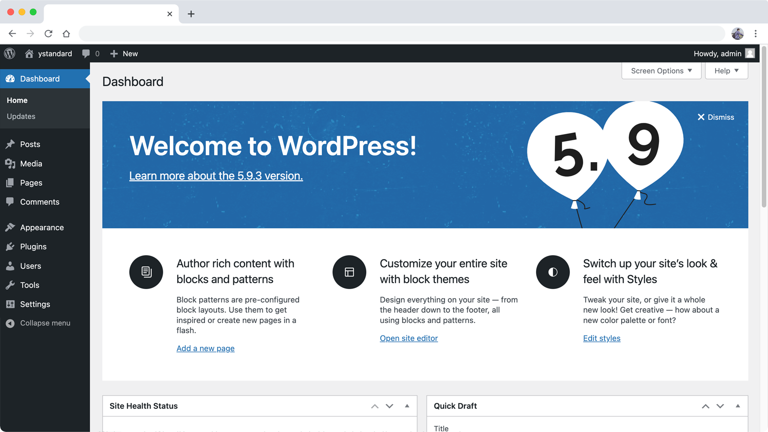The image size is (768, 432).
Task: Toggle the Site Health Status panel
Action: click(x=407, y=406)
